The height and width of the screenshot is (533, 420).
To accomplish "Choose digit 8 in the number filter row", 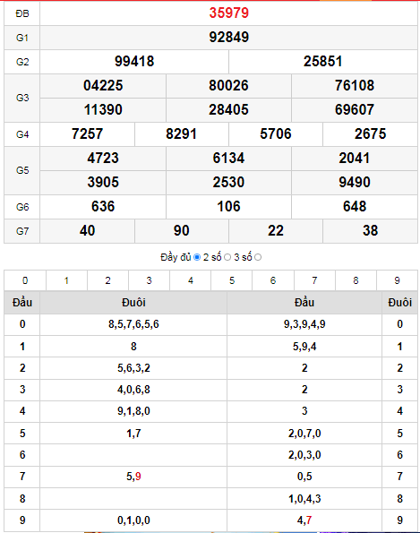I will pyautogui.click(x=356, y=280).
